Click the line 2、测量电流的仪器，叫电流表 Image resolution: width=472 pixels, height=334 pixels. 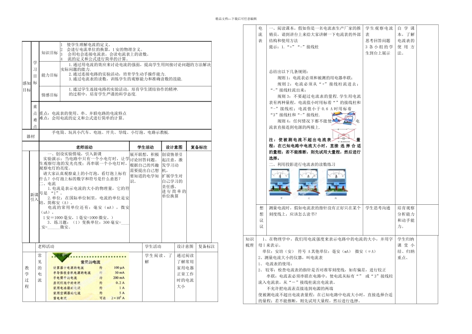pos(290,257)
